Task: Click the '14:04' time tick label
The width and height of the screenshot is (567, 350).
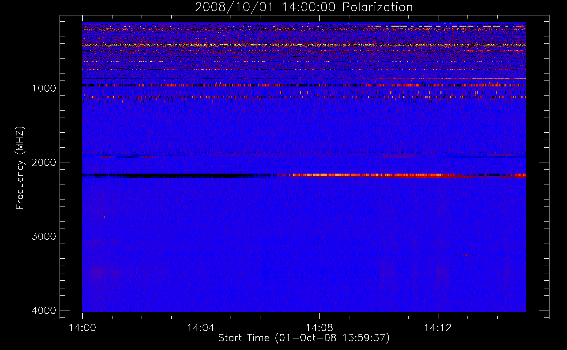Action: tap(201, 328)
